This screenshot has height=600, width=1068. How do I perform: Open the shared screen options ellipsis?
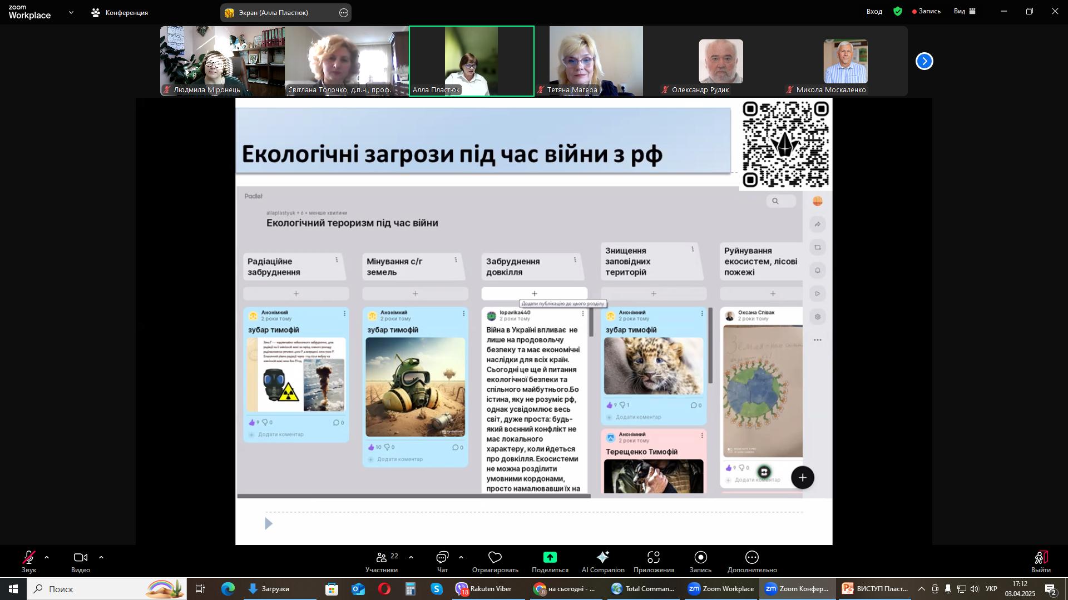point(344,13)
